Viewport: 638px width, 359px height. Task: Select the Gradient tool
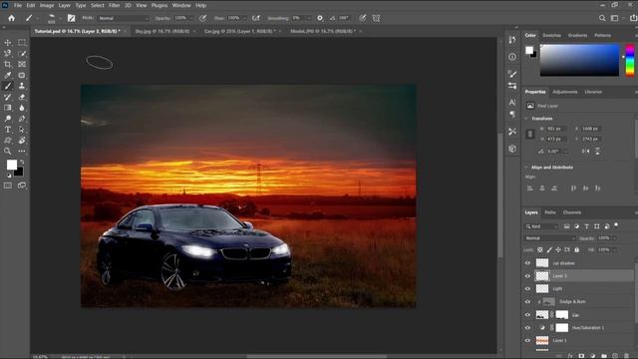[8, 108]
